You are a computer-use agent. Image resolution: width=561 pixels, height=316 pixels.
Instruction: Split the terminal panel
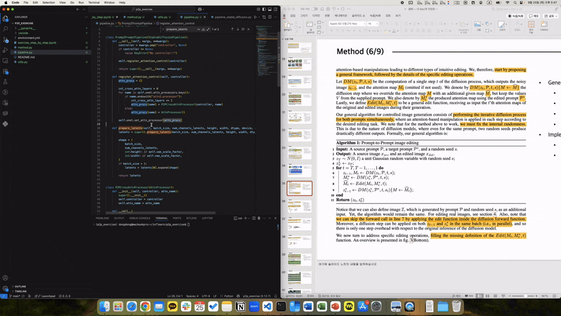253,218
